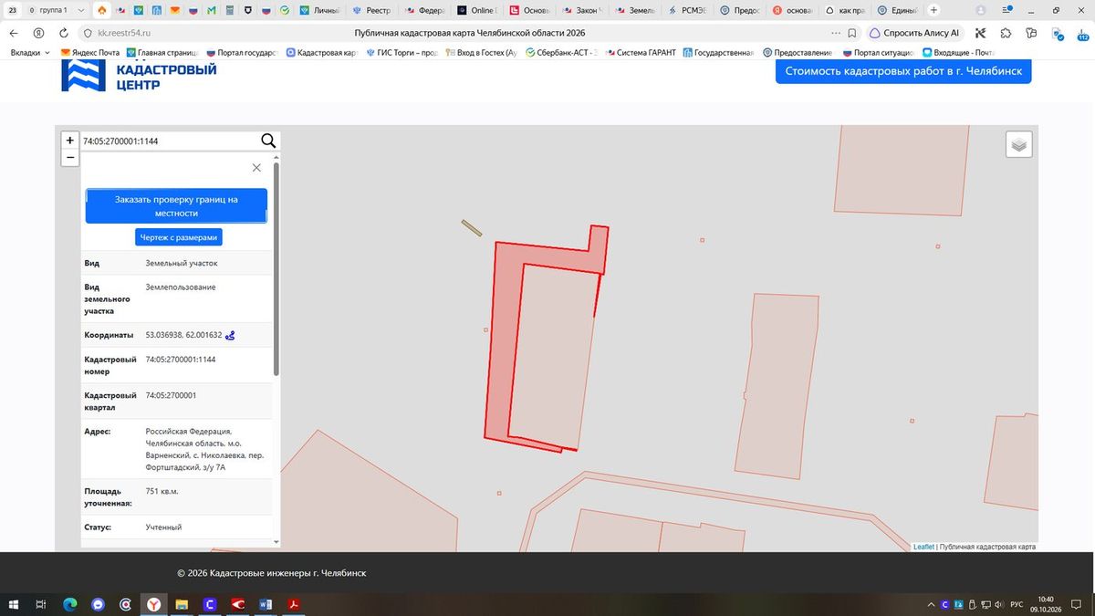Viewport: 1095px width, 616px height.
Task: Open the page bookmark icon
Action: (x=851, y=32)
